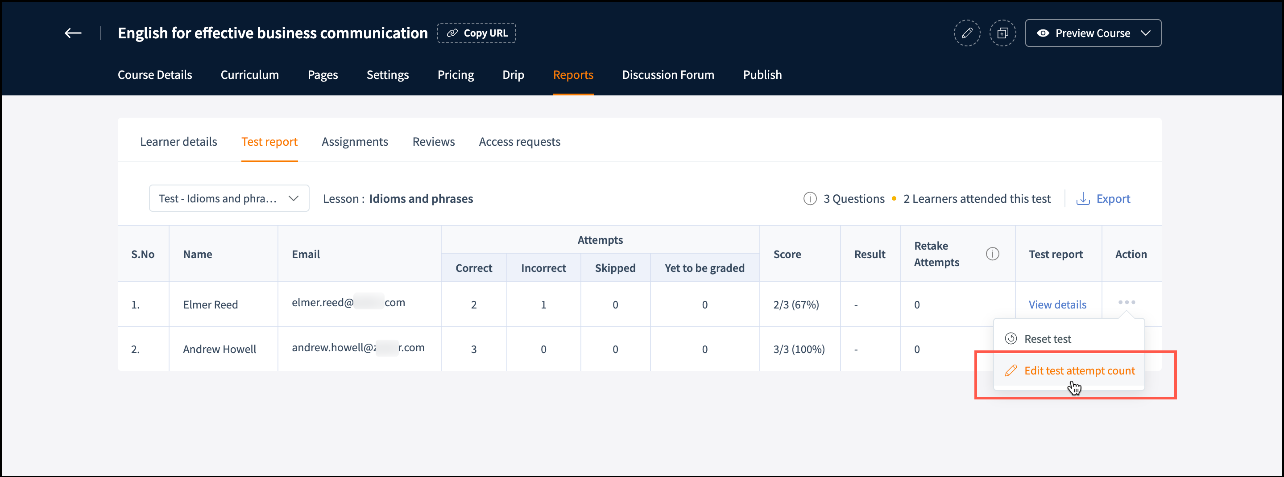Click the link icon in Copy URL
The height and width of the screenshot is (477, 1284).
point(452,33)
